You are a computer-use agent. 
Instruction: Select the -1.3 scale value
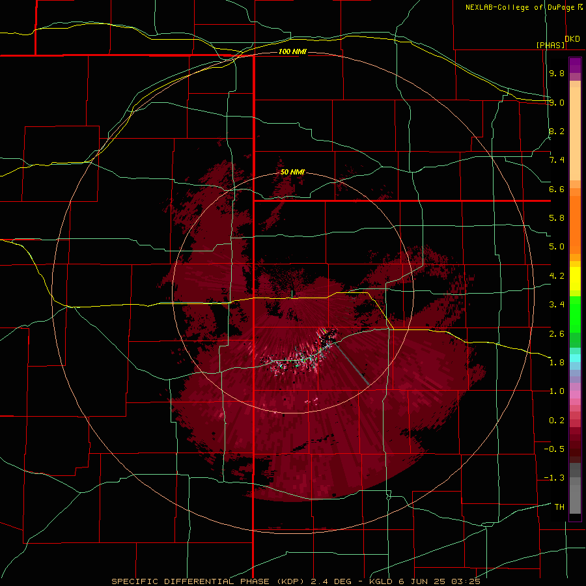(x=554, y=478)
